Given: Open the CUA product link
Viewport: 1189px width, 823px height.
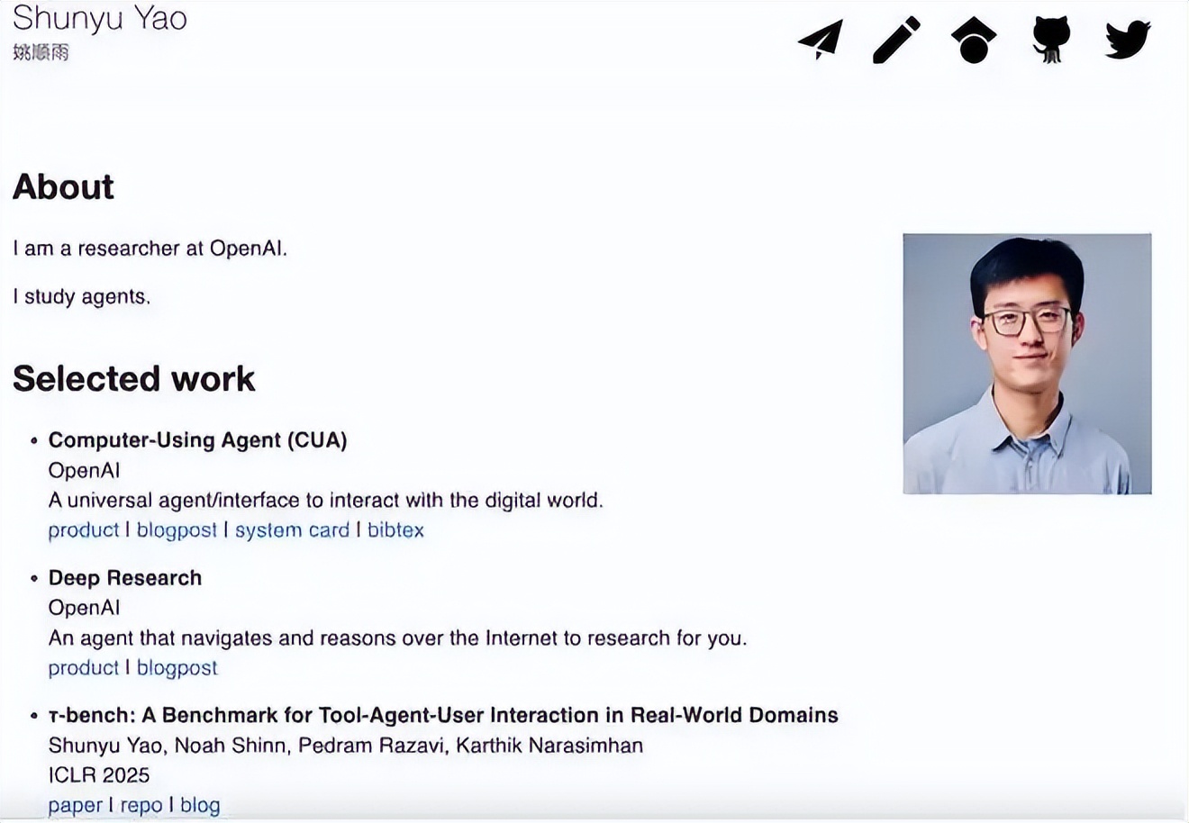Looking at the screenshot, I should coord(84,530).
